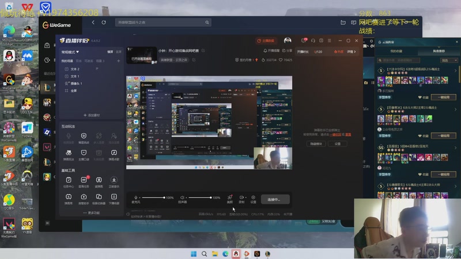The height and width of the screenshot is (259, 461).
Task: Click the headset customer service icon
Action: 313,40
